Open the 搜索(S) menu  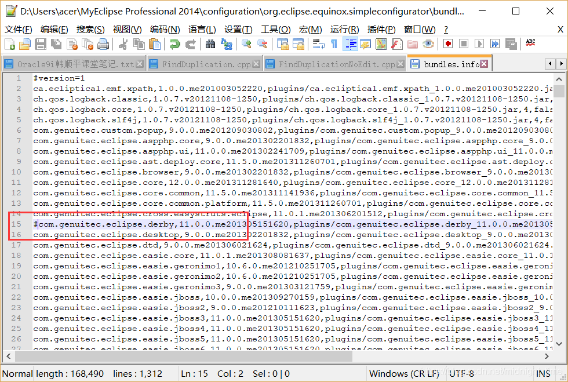point(90,30)
